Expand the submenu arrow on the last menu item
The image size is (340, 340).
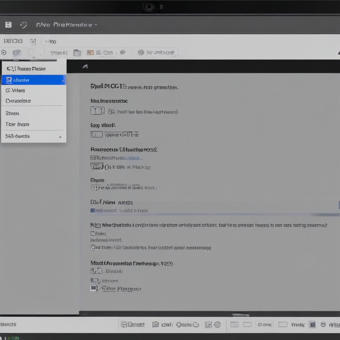click(x=60, y=136)
